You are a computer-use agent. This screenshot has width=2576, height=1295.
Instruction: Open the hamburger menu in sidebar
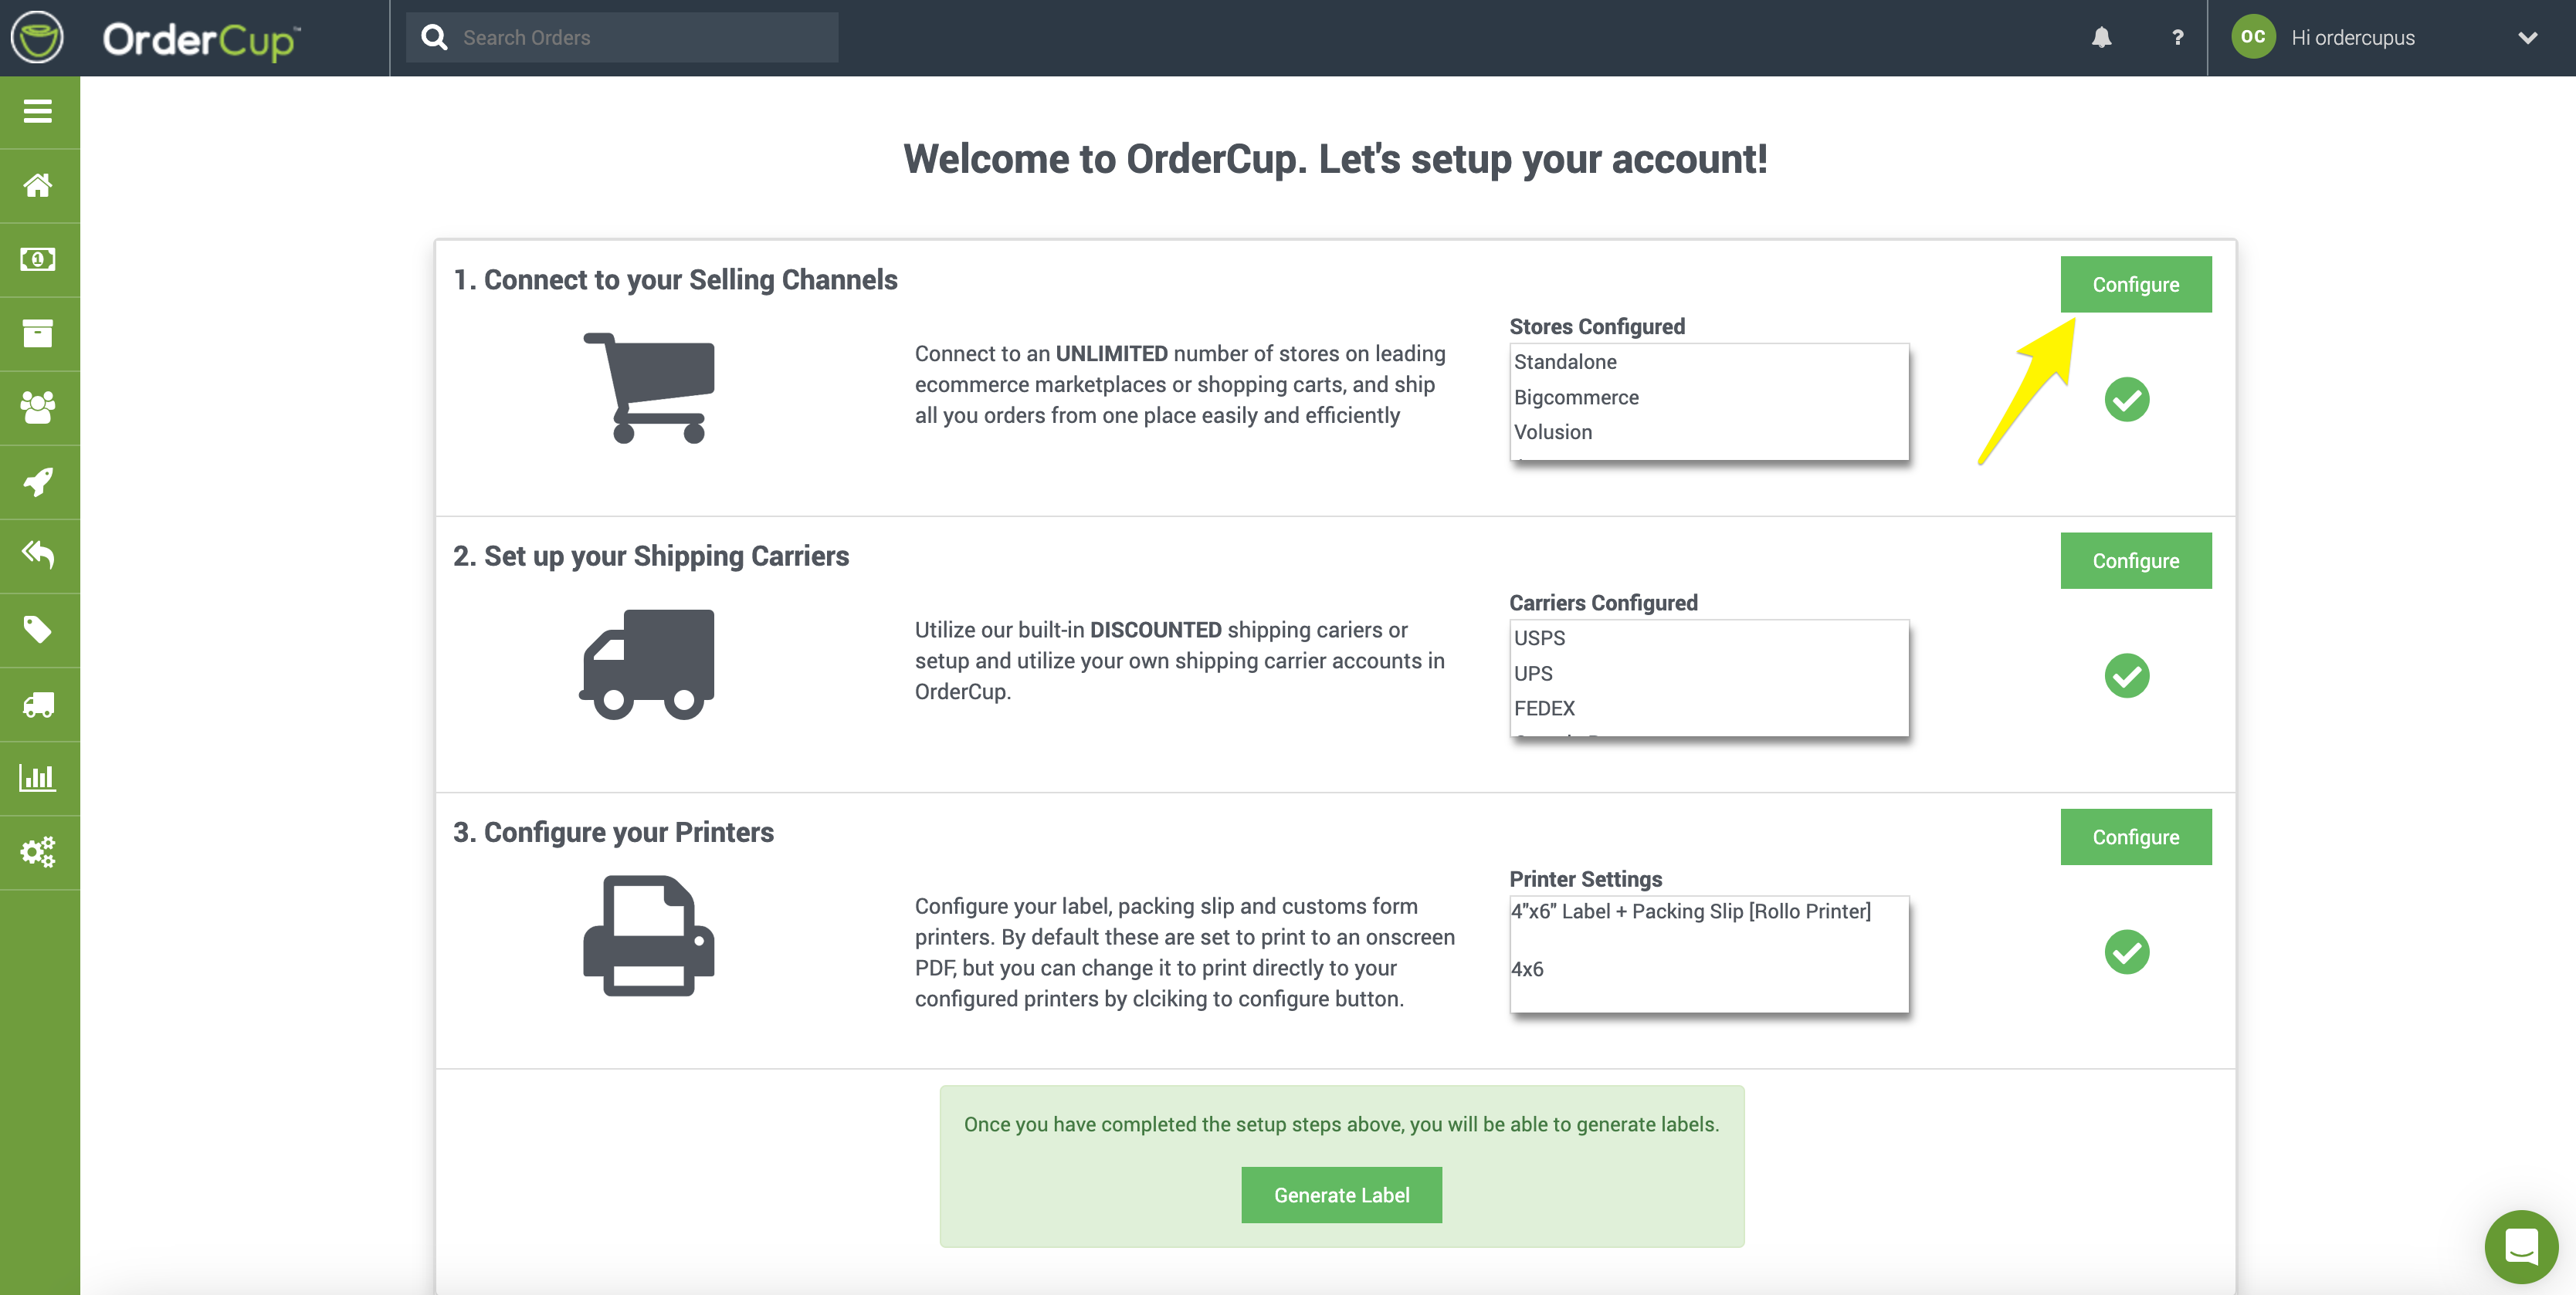pyautogui.click(x=38, y=111)
